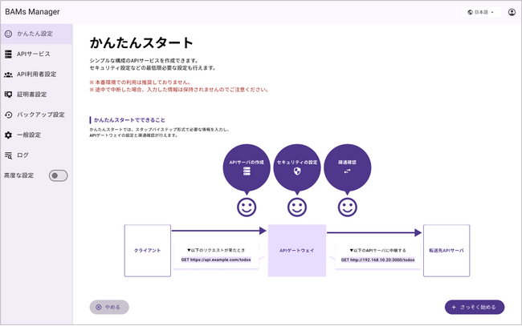Click the gear icon beside 一般設定
The height and width of the screenshot is (326, 522).
click(8, 135)
